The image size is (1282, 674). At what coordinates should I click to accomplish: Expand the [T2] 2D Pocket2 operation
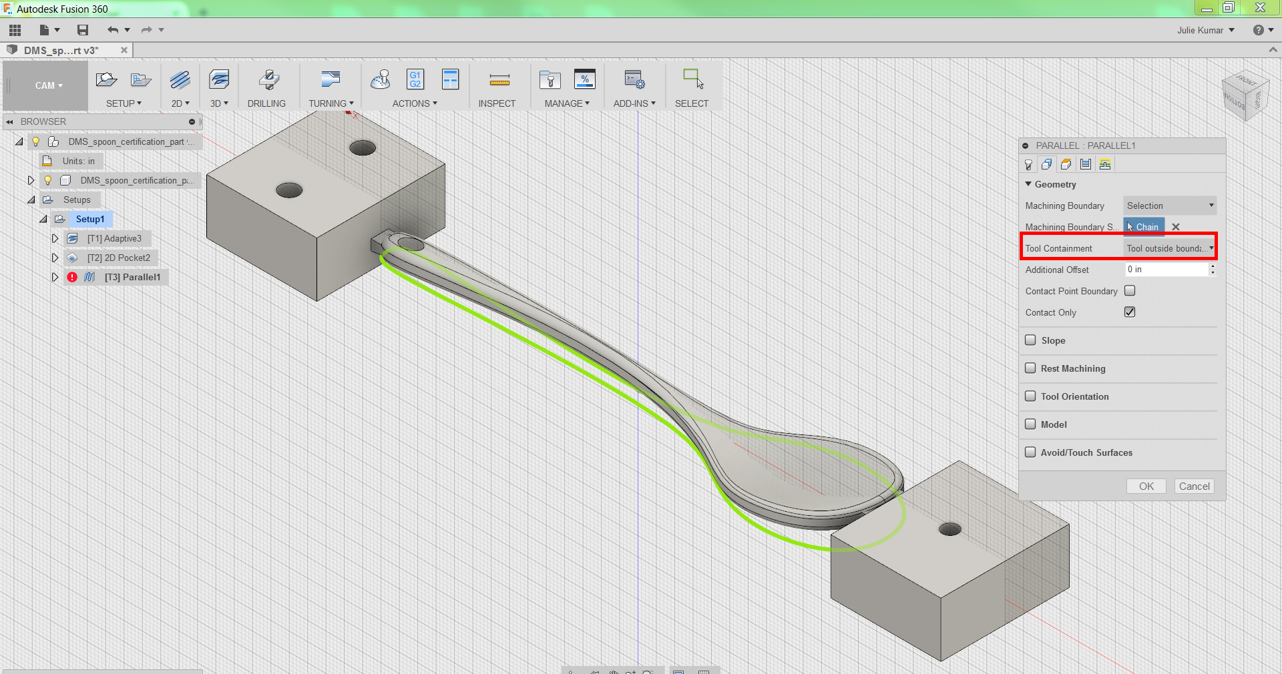(x=55, y=258)
